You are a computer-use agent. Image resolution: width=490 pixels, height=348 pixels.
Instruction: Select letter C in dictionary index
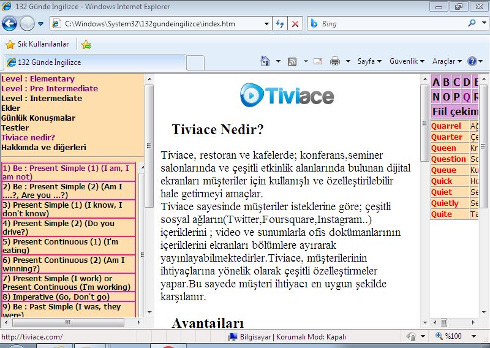(x=456, y=82)
